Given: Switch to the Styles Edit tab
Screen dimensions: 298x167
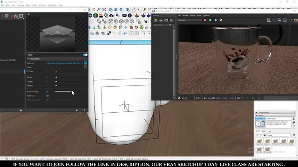Looking at the screenshot, I should coord(264,131).
